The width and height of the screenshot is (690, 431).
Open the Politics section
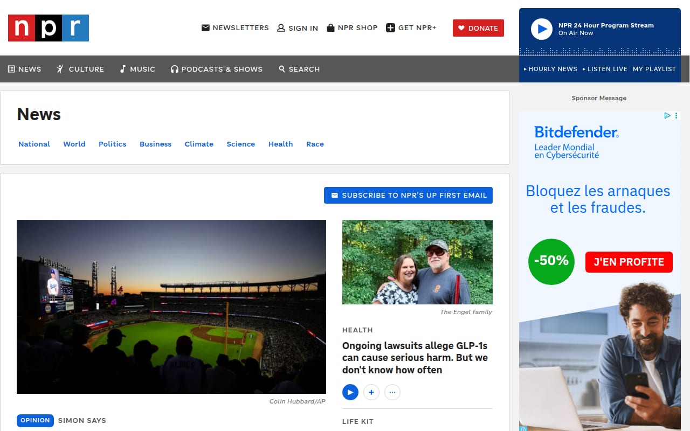[113, 144]
